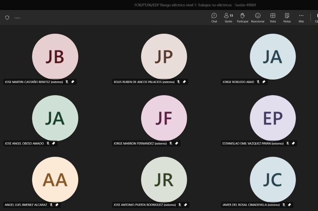318x211 pixels.
Task: Select the JR avatar tile
Action: pyautogui.click(x=164, y=179)
